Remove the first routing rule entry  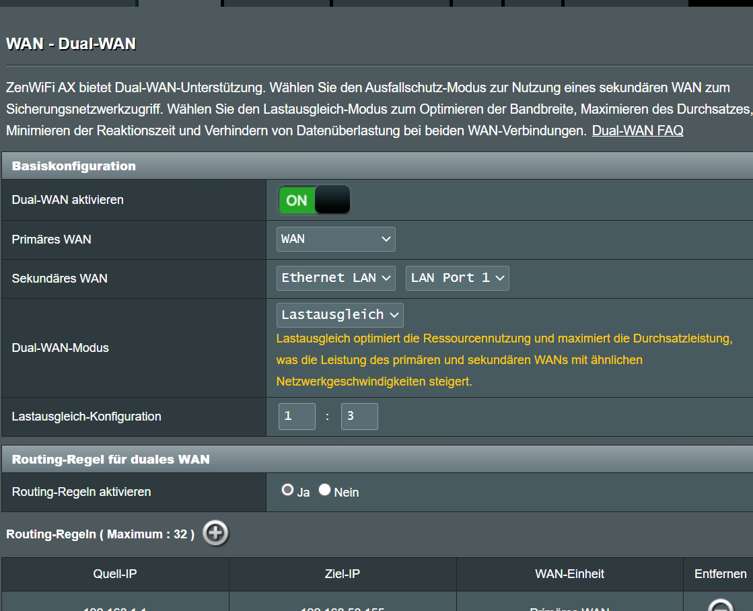720,606
